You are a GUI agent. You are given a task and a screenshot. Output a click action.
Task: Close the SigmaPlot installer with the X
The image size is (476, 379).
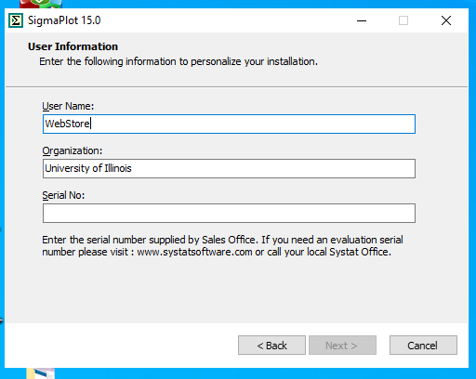point(446,20)
